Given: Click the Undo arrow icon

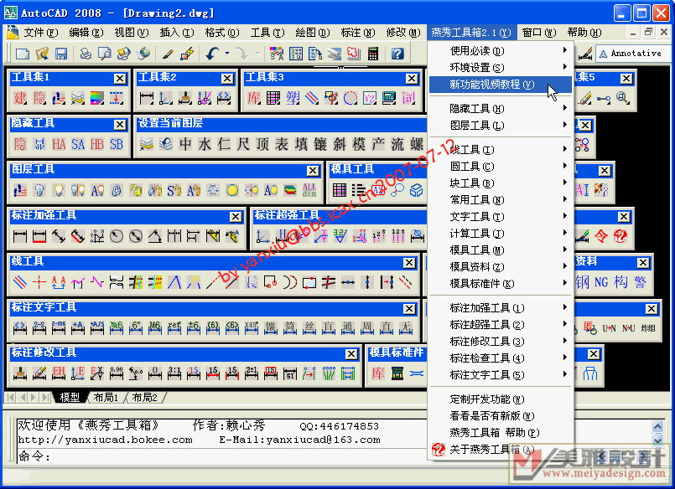Looking at the screenshot, I should 212,54.
